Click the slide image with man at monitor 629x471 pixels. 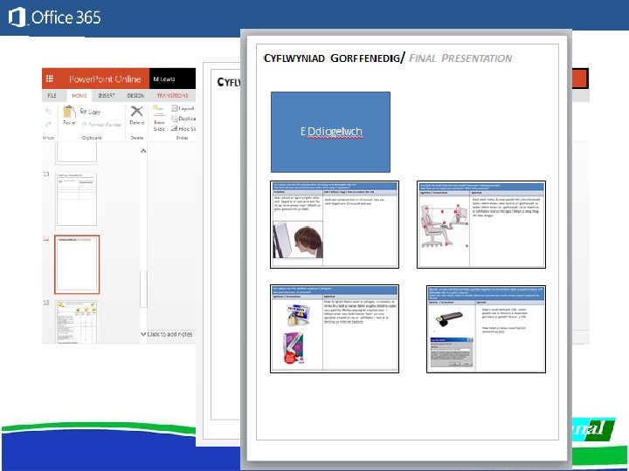pos(335,224)
